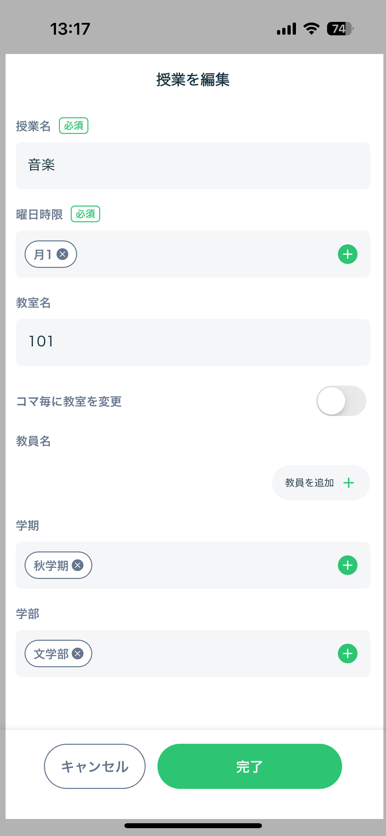Remove the 文学部 faculty chip

(78, 653)
